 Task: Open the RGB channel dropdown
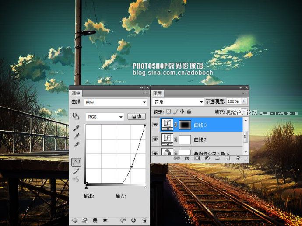(x=105, y=117)
